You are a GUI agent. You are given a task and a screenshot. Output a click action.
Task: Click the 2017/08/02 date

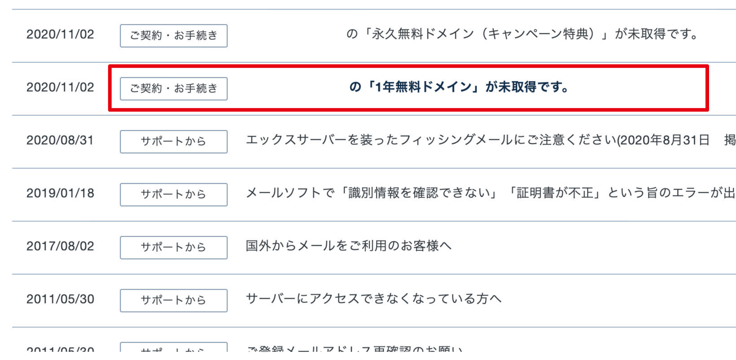coord(60,246)
